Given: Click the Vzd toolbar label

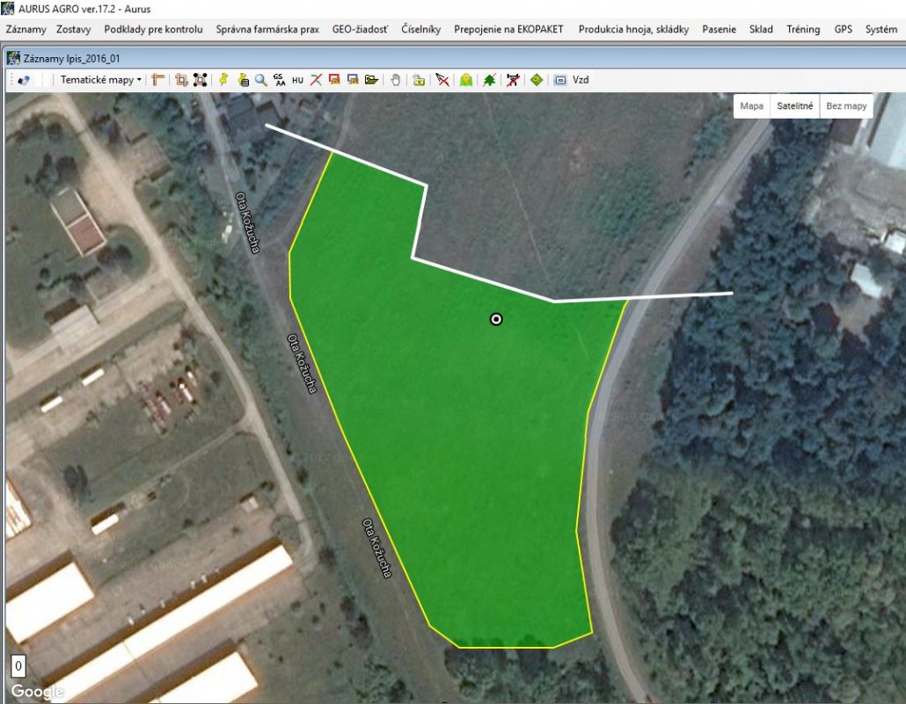Looking at the screenshot, I should tap(581, 80).
